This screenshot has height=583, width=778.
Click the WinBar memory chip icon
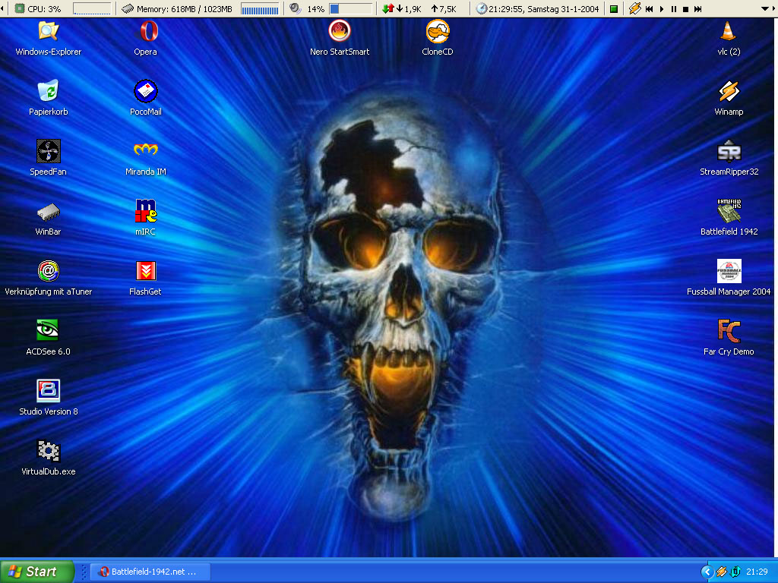click(128, 8)
